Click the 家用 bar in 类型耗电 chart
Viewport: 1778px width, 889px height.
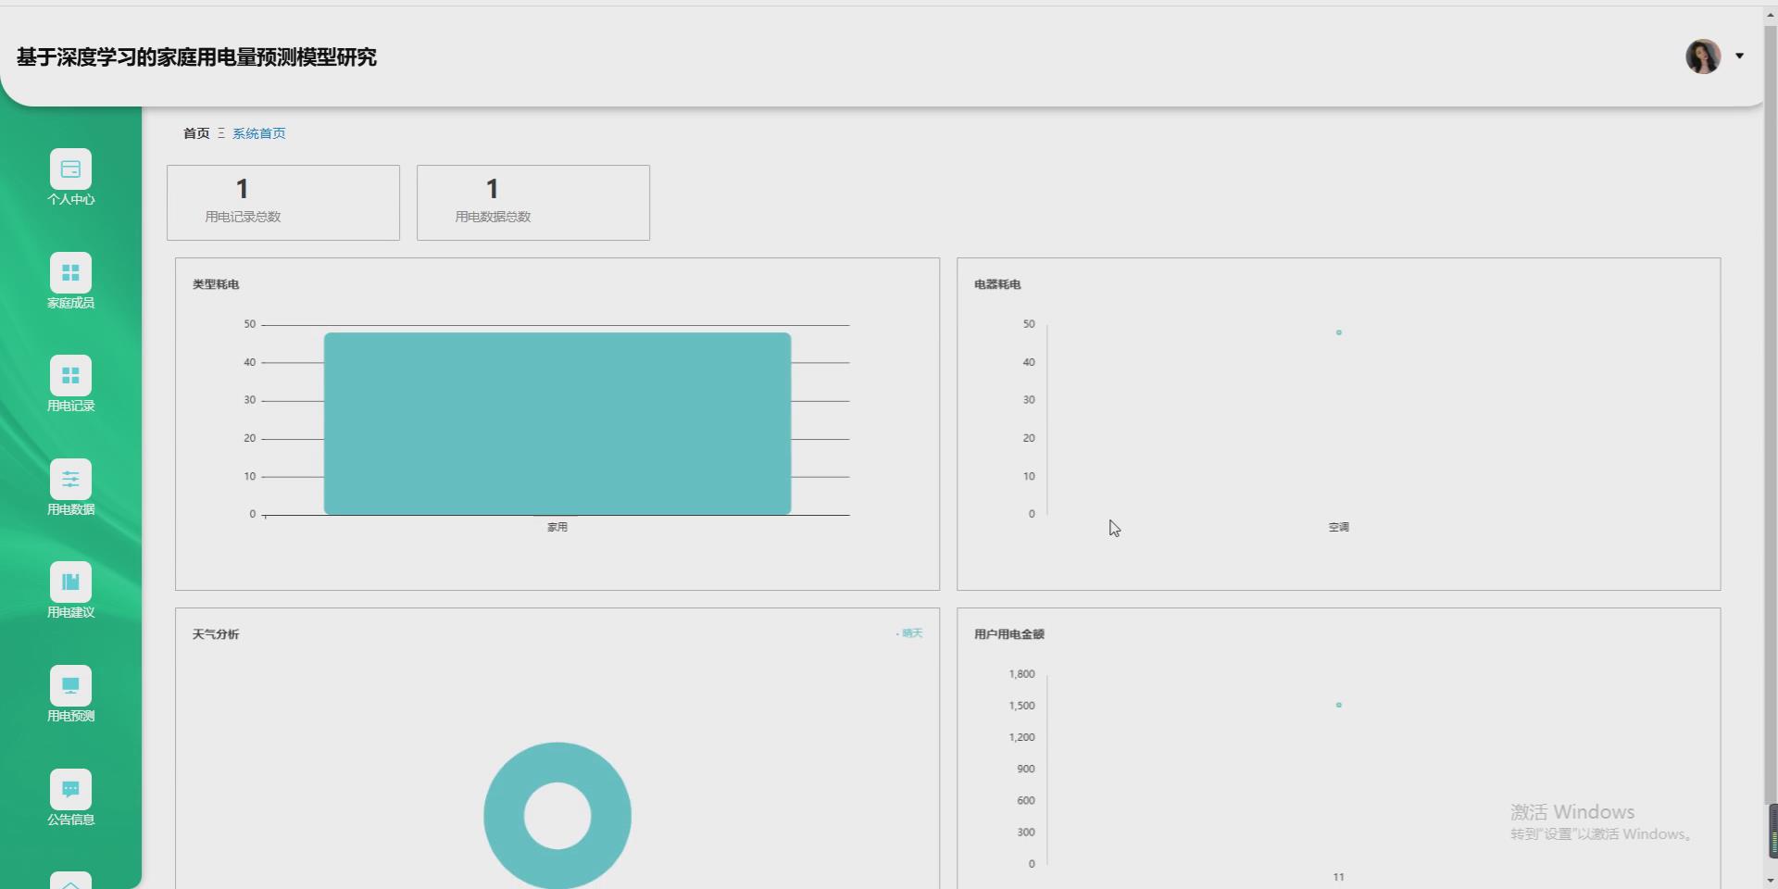tap(557, 423)
